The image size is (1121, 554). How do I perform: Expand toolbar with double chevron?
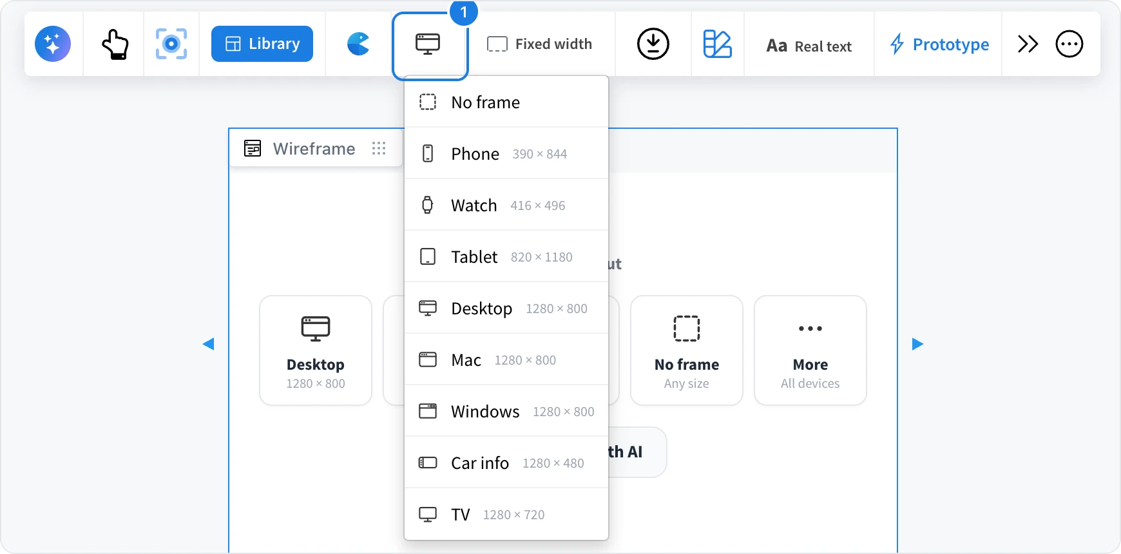[x=1028, y=44]
